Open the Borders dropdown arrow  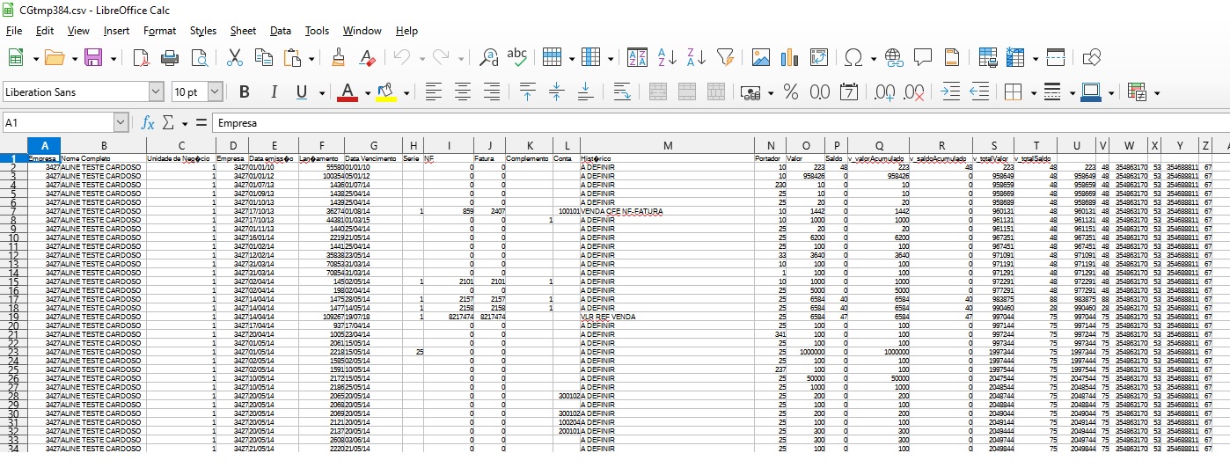coord(1033,92)
